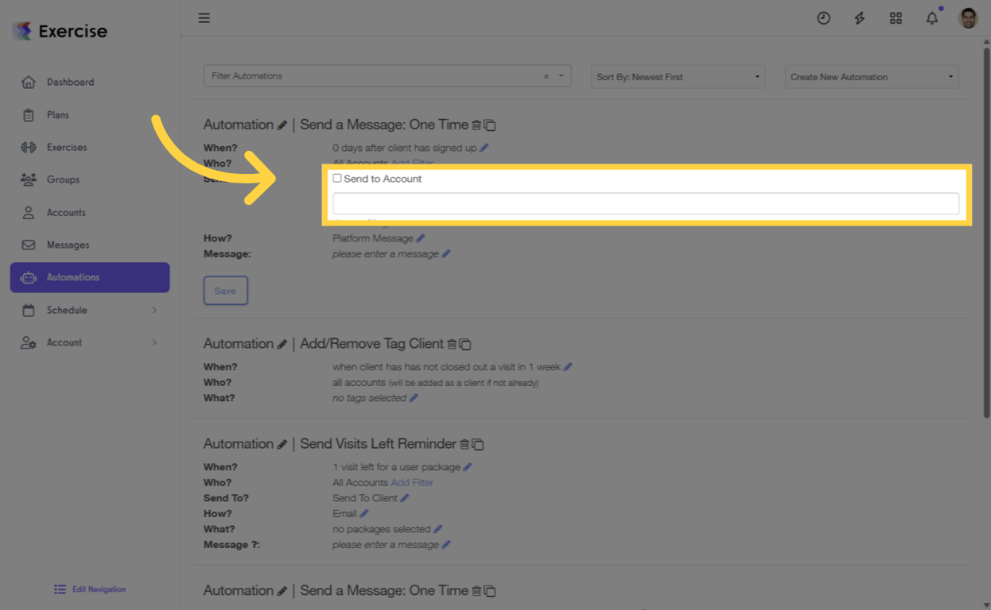The height and width of the screenshot is (610, 991).
Task: Click the Save button
Action: (225, 291)
